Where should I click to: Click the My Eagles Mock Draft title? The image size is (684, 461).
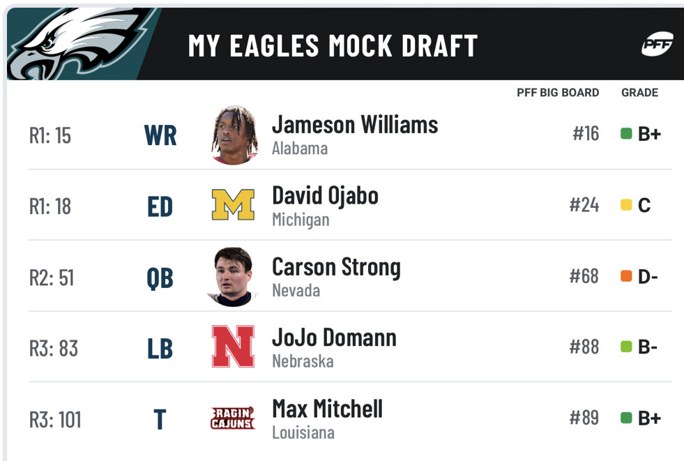point(333,45)
